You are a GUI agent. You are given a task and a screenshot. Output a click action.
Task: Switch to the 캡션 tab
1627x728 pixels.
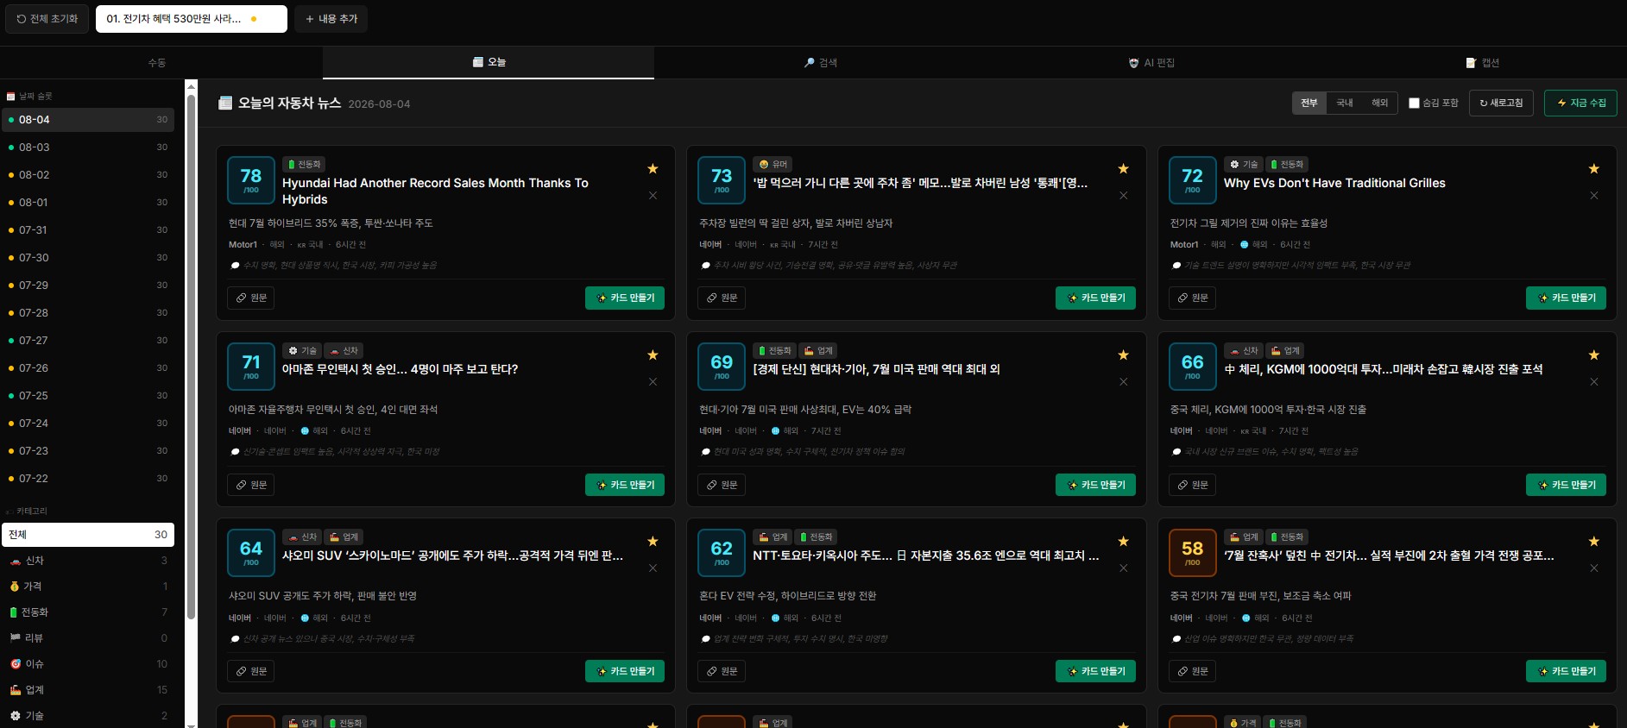point(1482,63)
